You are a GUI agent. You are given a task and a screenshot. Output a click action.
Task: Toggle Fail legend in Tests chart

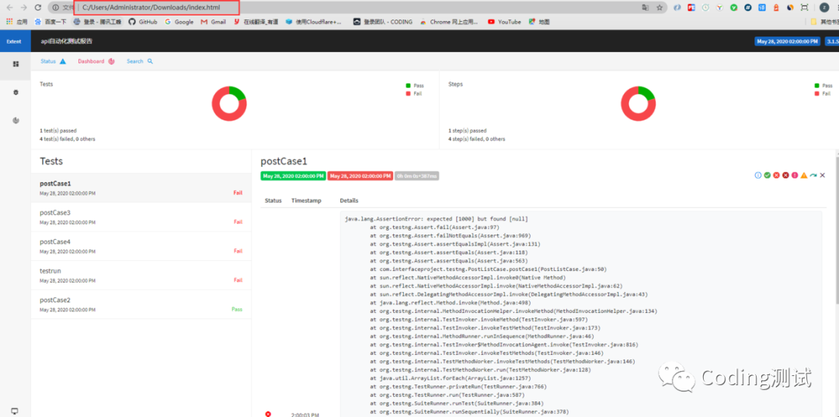click(x=414, y=93)
